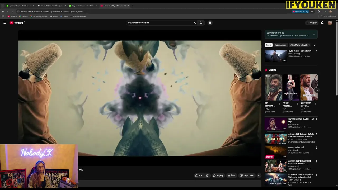The image size is (338, 190).
Task: Select the Aliye Mutlu adlı yükleyen chip
Action: coord(300,45)
